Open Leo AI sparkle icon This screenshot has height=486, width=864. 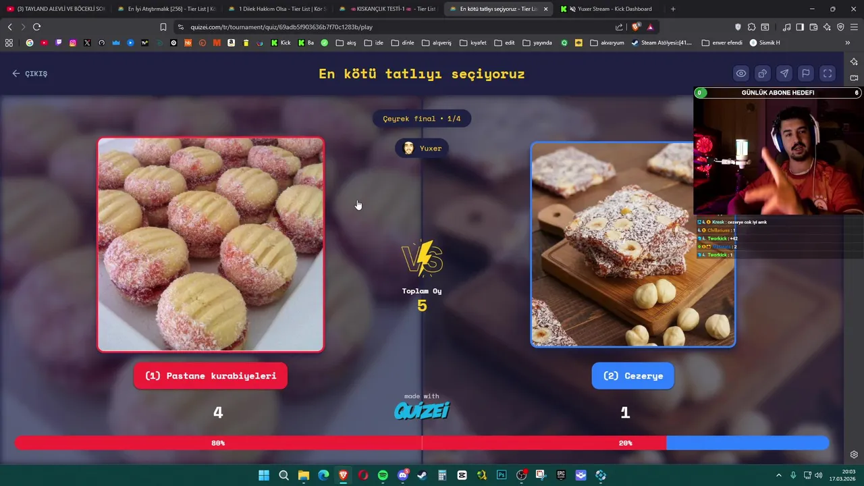click(x=827, y=27)
